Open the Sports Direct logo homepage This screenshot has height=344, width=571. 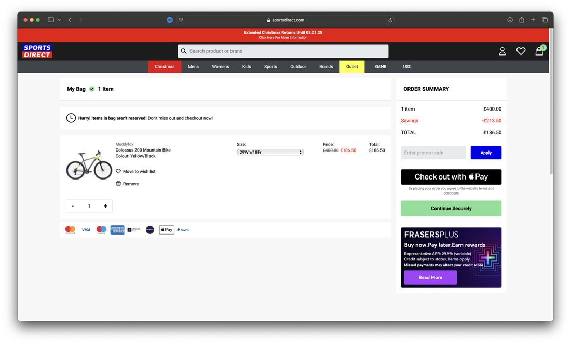click(37, 51)
